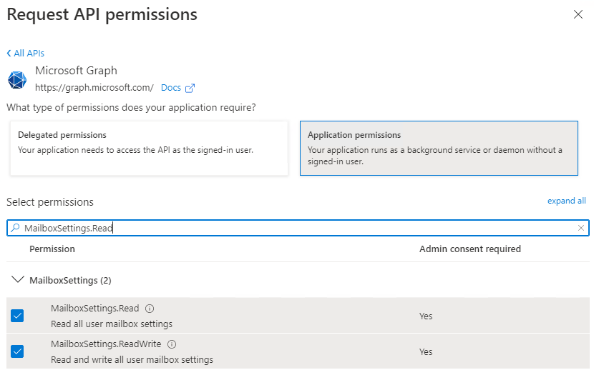594x375 pixels.
Task: Open the Docs link
Action: coord(171,88)
